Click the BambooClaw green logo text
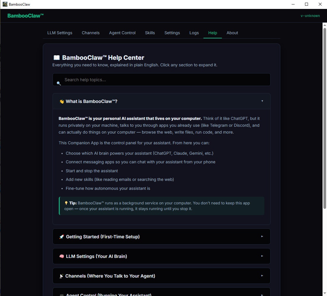Viewport: 327px width, 296px height. tap(26, 16)
